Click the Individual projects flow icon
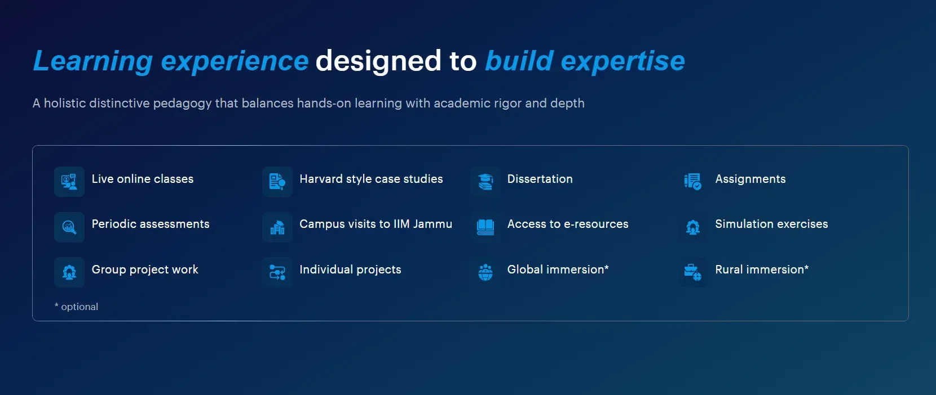Image resolution: width=936 pixels, height=395 pixels. (277, 272)
